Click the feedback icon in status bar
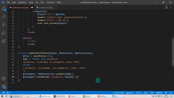 166,93
